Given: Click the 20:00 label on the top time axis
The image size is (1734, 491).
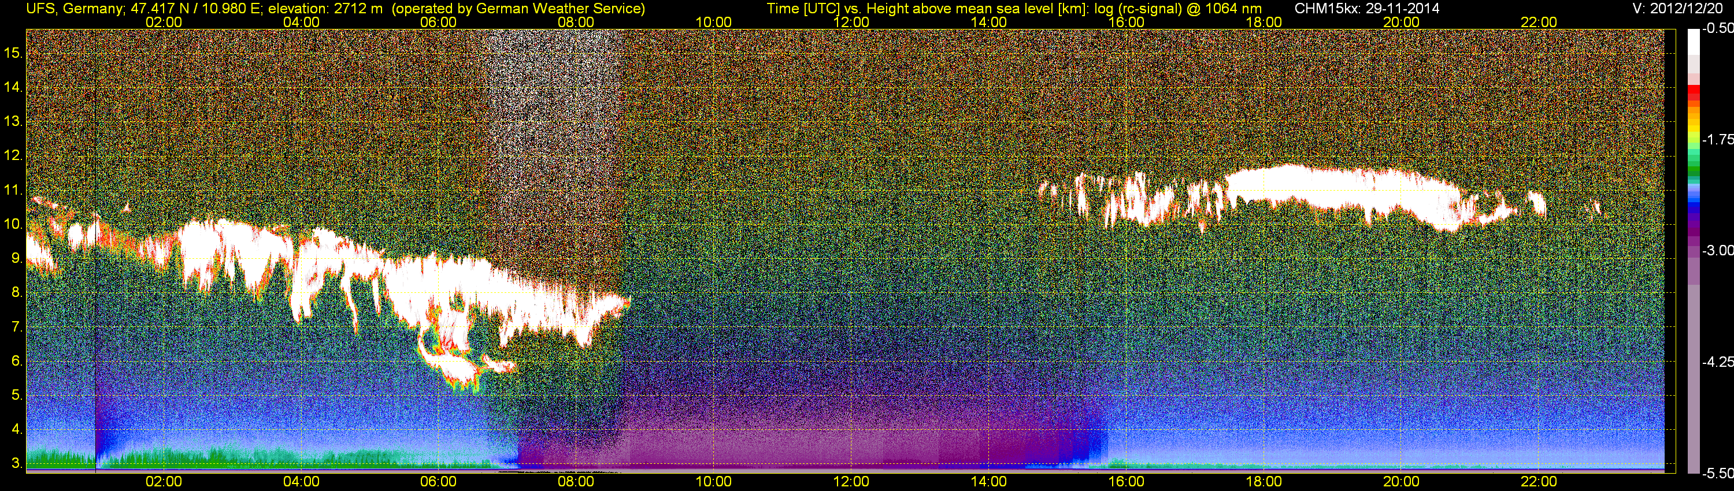Looking at the screenshot, I should 1402,22.
